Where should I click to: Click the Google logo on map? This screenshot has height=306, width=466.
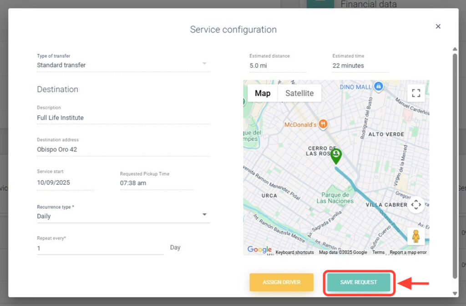pyautogui.click(x=259, y=250)
